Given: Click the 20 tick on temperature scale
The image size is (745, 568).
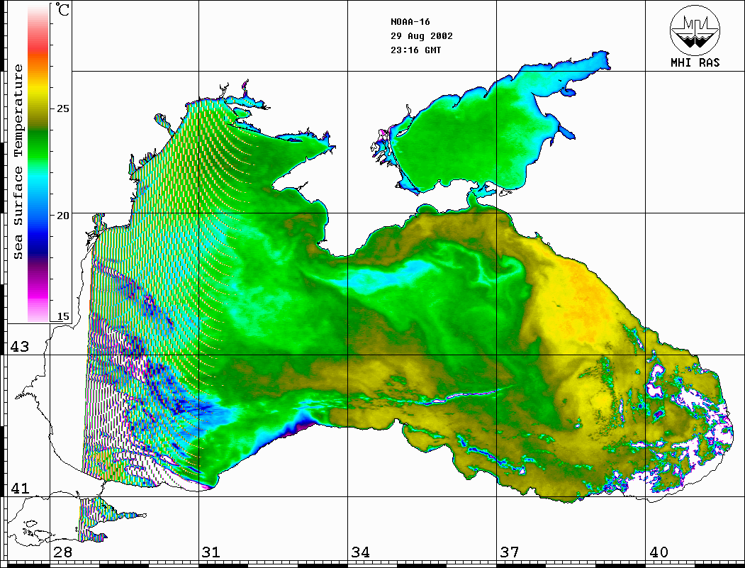Looking at the screenshot, I should (62, 216).
